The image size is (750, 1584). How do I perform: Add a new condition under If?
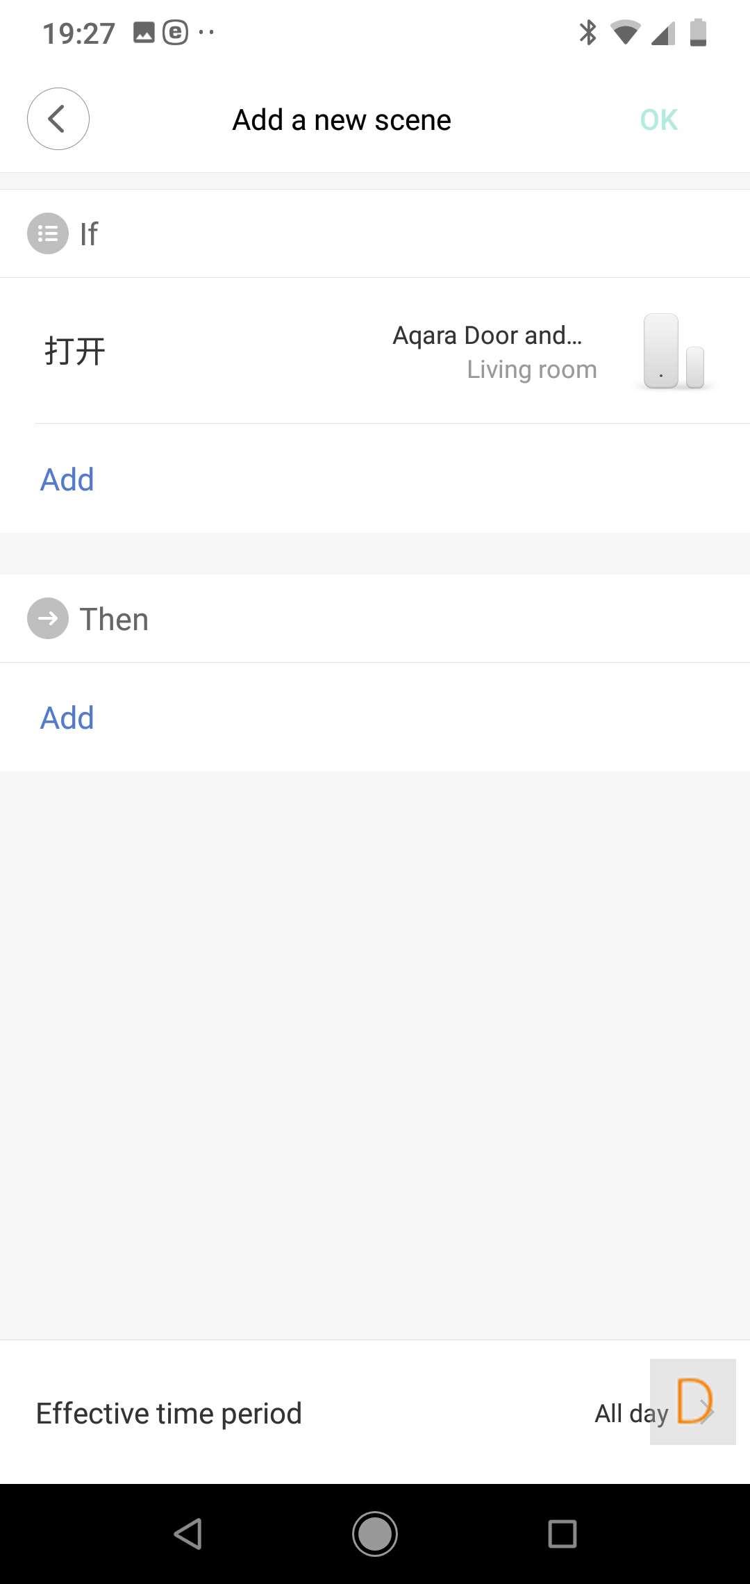[x=67, y=479]
